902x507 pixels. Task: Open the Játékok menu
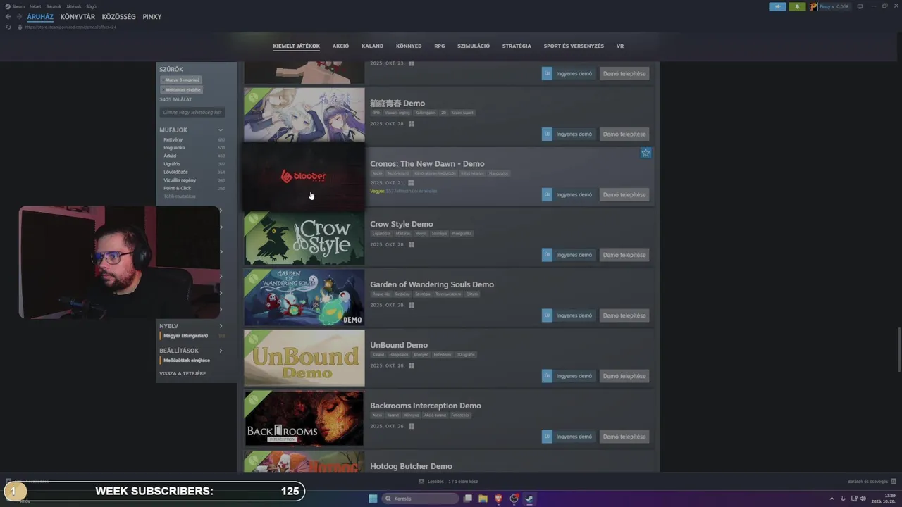click(x=73, y=6)
